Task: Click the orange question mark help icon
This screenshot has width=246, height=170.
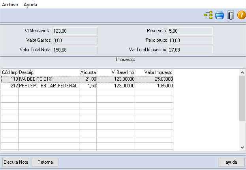Action: [241, 15]
